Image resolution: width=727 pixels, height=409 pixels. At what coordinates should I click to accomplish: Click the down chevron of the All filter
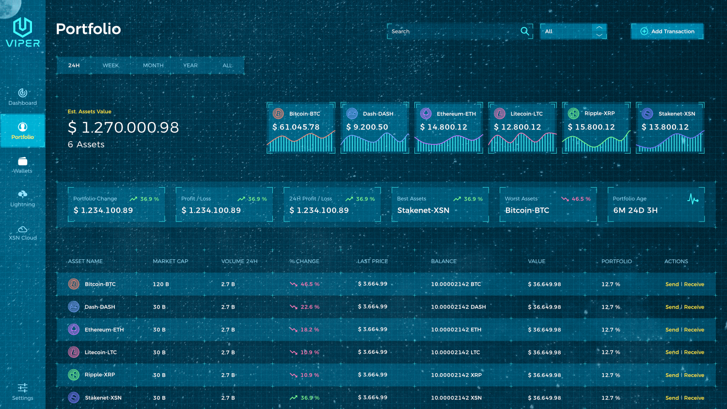point(600,35)
